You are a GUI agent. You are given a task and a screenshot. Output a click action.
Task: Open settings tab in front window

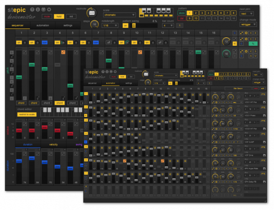click(x=129, y=83)
